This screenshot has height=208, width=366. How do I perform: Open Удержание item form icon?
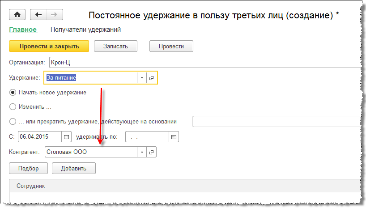[152, 78]
